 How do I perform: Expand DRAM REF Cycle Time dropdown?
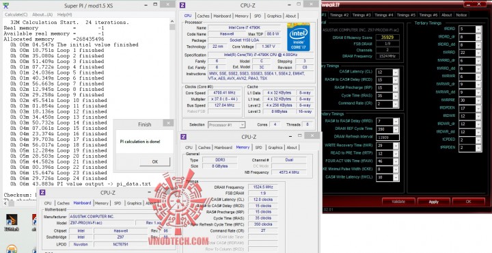click(x=396, y=129)
